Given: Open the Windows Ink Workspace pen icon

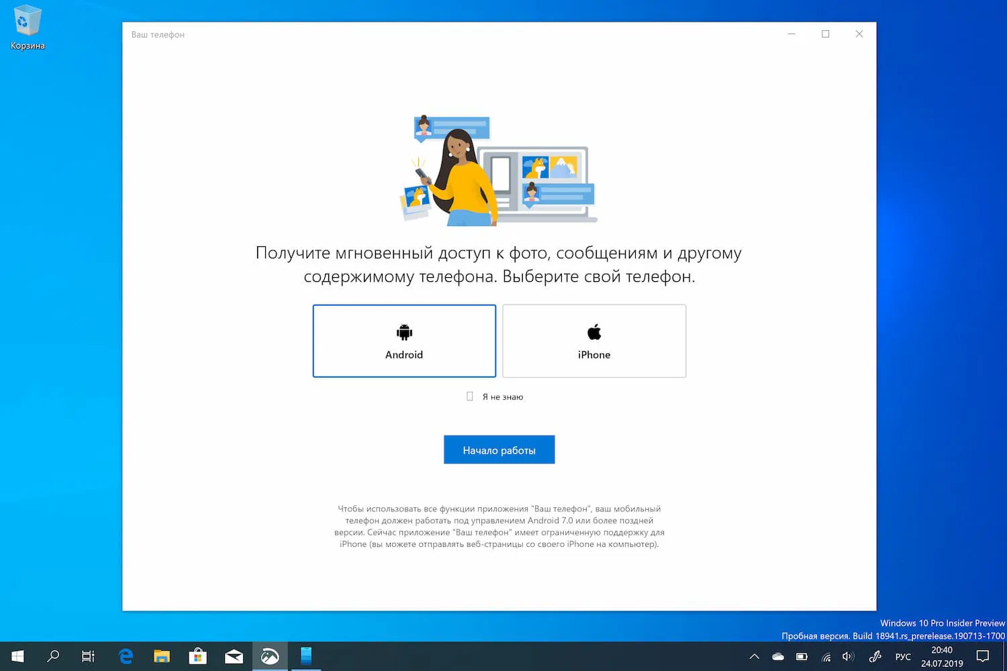Looking at the screenshot, I should 874,656.
